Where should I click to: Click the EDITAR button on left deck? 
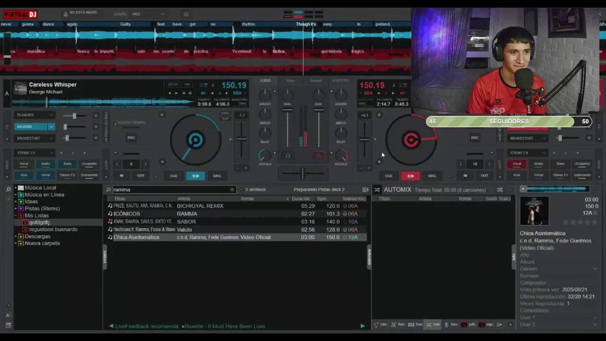point(173,84)
